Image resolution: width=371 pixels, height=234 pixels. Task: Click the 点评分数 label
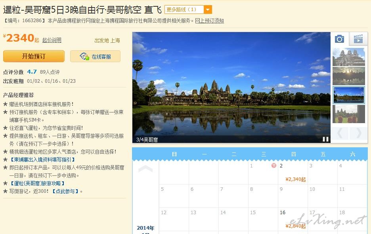click(x=13, y=72)
